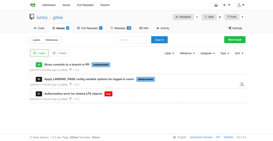Expand the Sort dropdown
Viewport: 273px width, 141px height.
pos(239,53)
